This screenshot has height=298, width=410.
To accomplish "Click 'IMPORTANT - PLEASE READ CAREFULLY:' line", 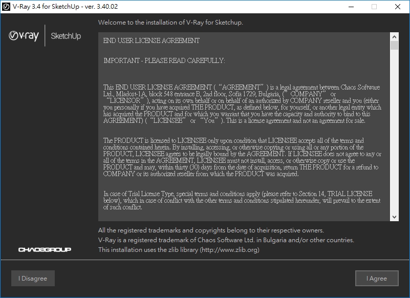I will (164, 61).
